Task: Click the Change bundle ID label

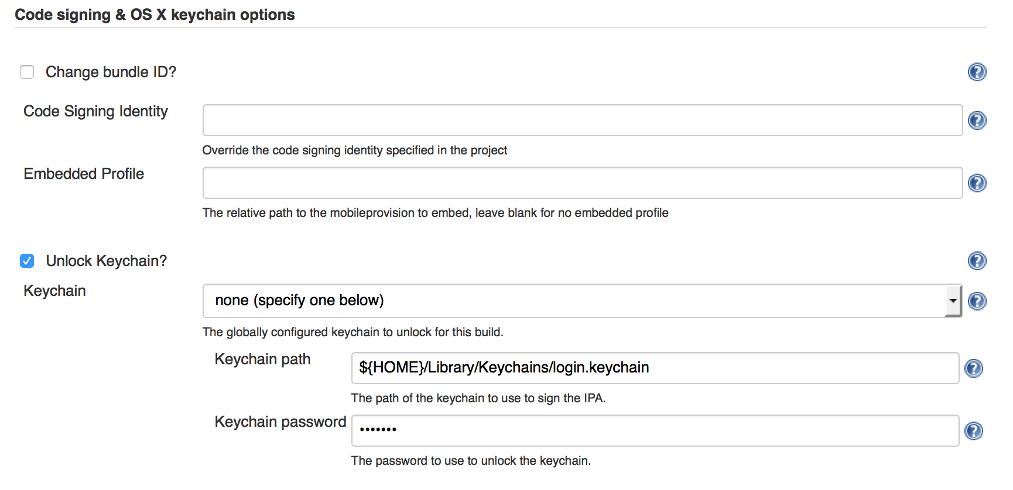Action: 111,71
